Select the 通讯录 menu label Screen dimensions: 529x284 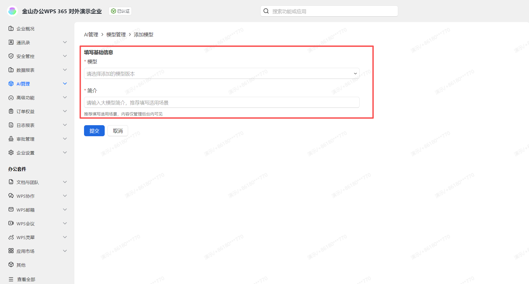tap(23, 42)
